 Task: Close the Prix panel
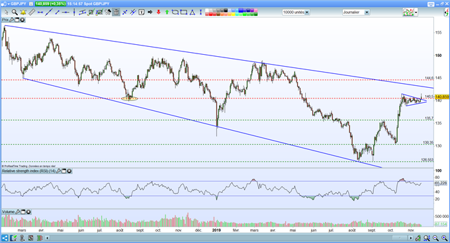point(22,20)
